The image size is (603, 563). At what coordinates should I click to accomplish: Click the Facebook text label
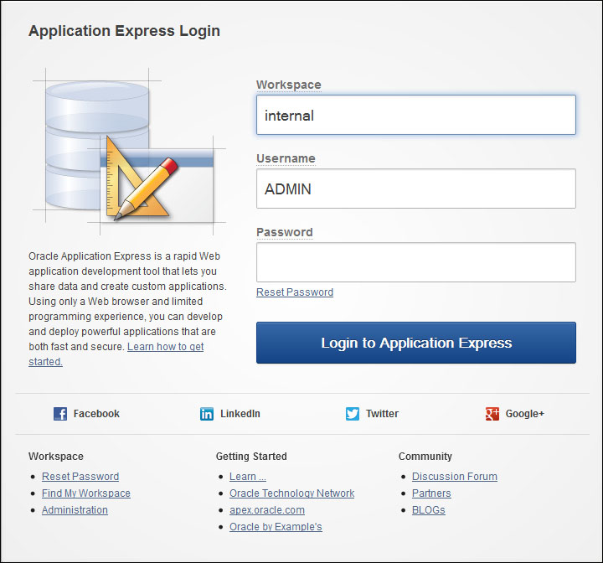(96, 414)
